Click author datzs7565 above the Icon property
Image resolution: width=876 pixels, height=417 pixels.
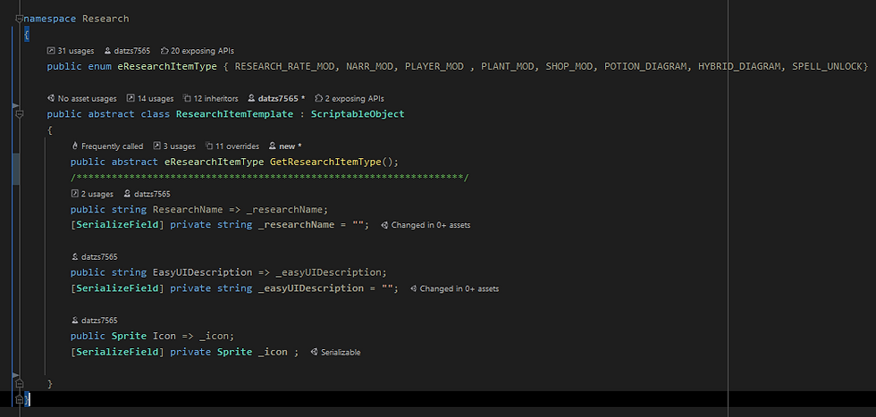[x=95, y=321]
